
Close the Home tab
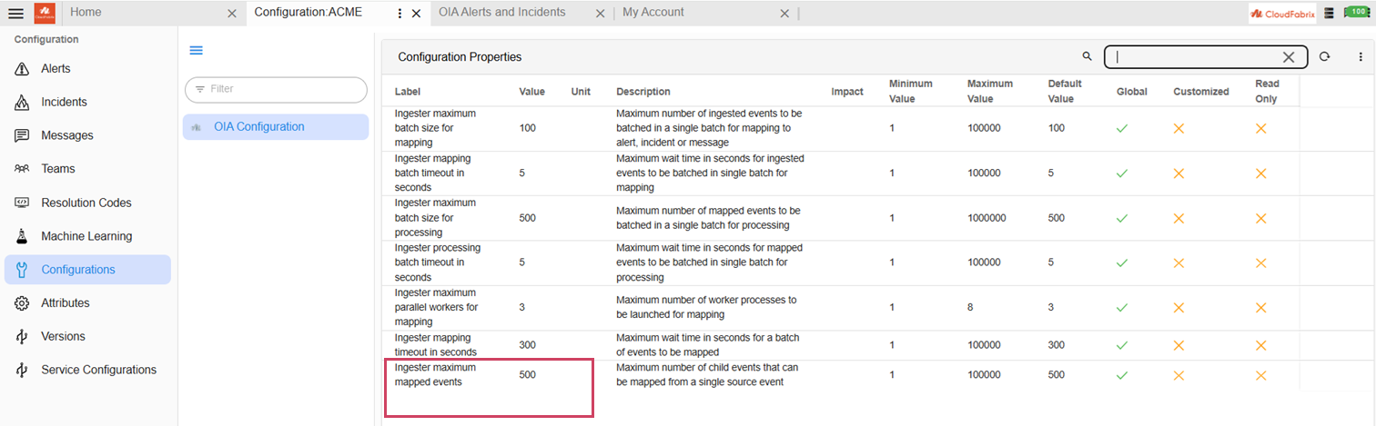232,14
